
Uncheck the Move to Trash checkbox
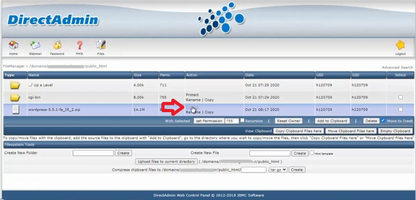click(383, 120)
